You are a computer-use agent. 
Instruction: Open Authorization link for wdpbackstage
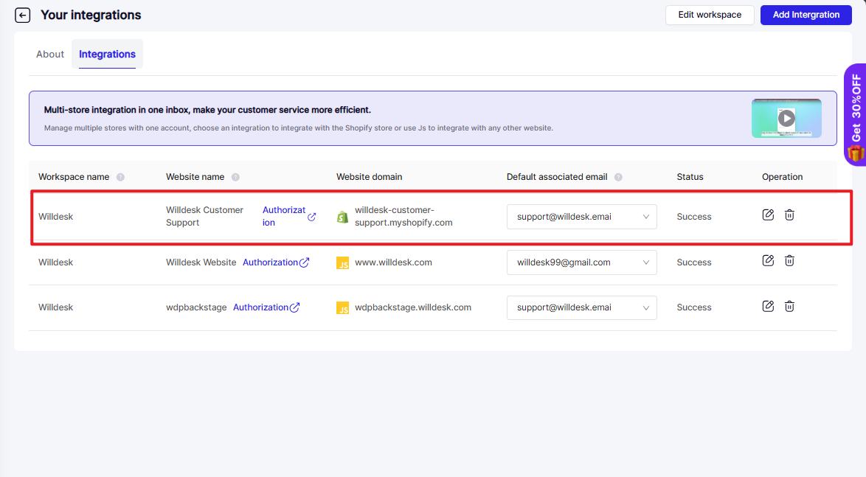(x=266, y=307)
